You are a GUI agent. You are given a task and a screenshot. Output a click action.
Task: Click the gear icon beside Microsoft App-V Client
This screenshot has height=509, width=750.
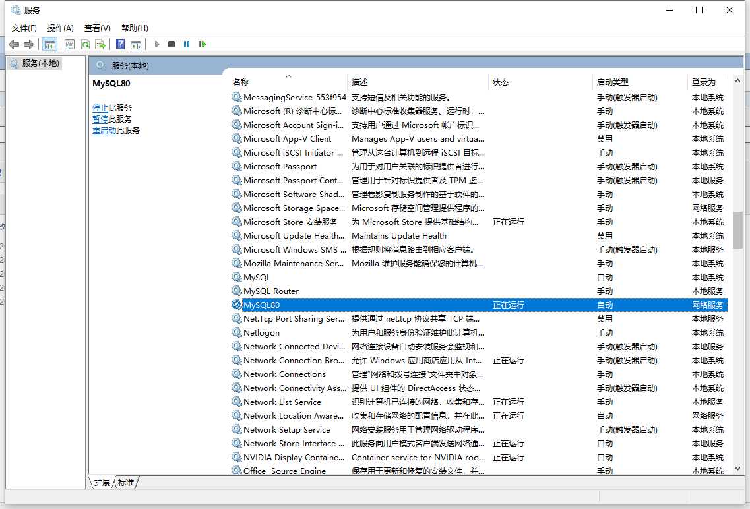(236, 138)
